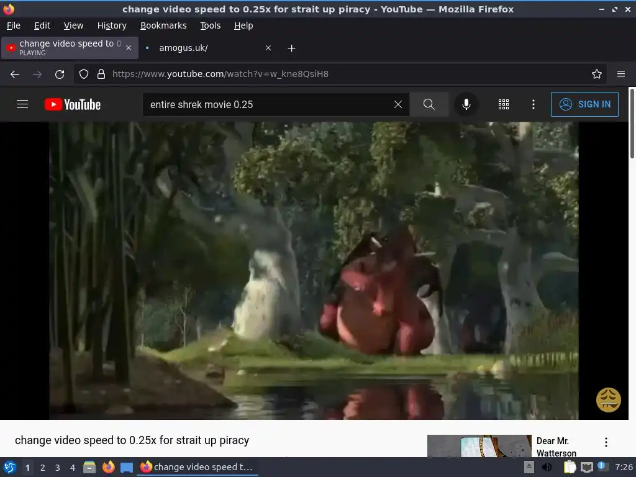Open the View menu
This screenshot has width=636, height=477.
[x=73, y=25]
